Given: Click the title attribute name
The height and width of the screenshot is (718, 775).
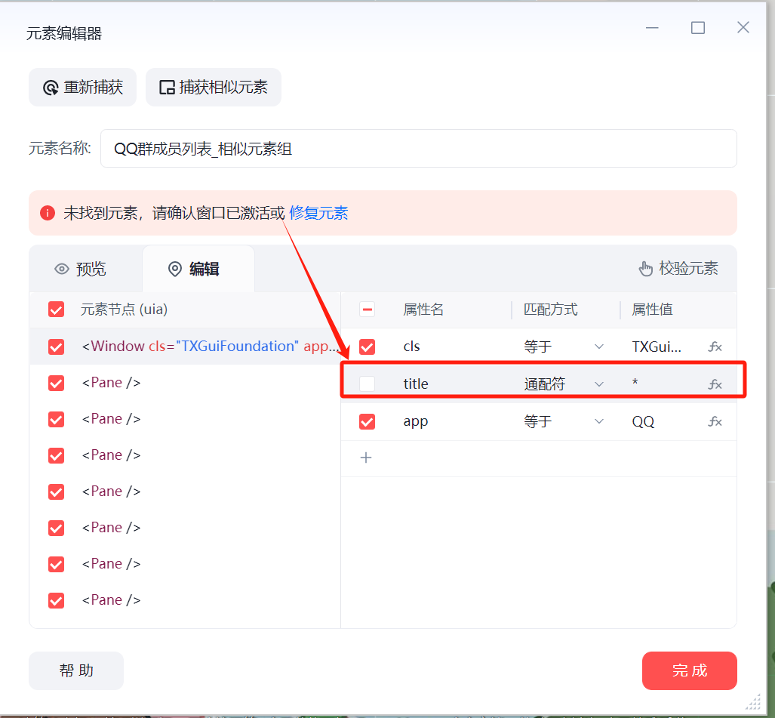Looking at the screenshot, I should [x=416, y=384].
